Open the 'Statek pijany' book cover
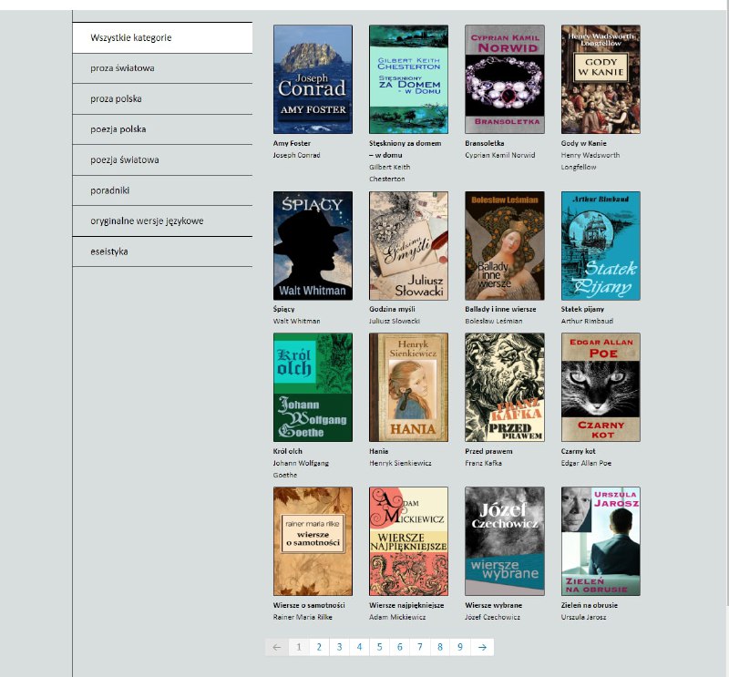Viewport: 729px width, 677px height. click(x=601, y=245)
